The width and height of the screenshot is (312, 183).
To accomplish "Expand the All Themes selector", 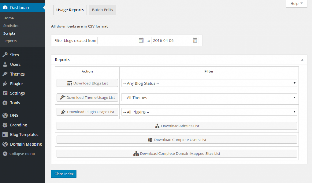I will [209, 97].
